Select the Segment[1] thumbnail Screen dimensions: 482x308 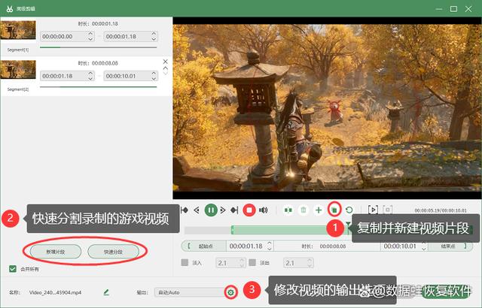[18, 30]
